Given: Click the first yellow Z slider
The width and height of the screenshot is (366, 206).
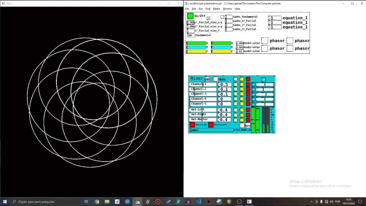Looking at the screenshot, I should pyautogui.click(x=196, y=51).
